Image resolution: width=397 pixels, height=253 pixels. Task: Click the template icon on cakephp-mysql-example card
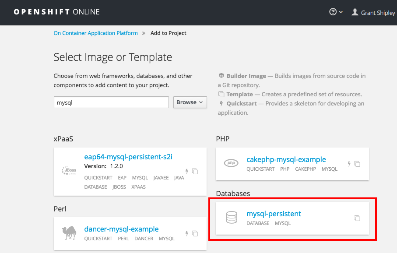[x=357, y=164]
